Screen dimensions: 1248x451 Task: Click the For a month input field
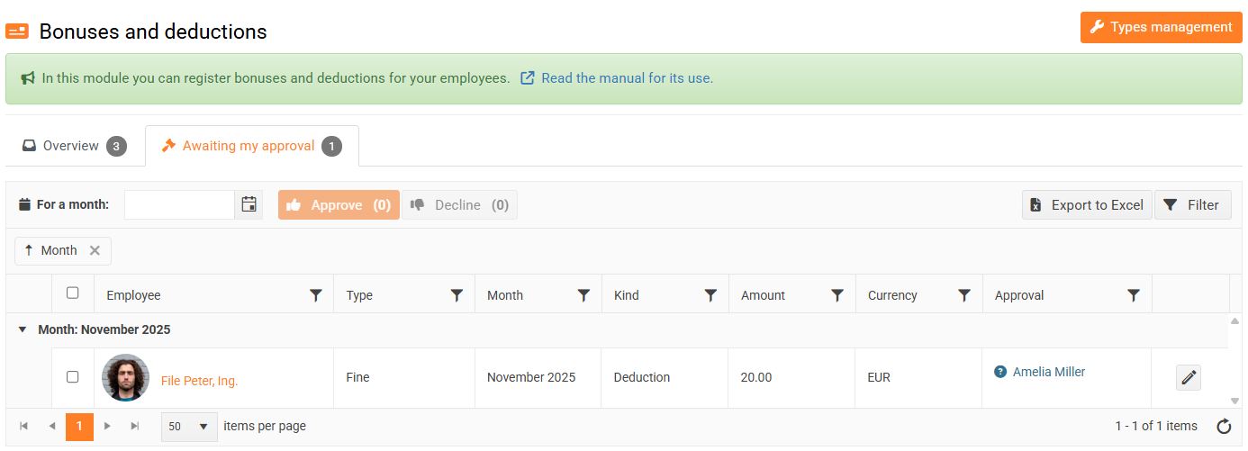179,205
